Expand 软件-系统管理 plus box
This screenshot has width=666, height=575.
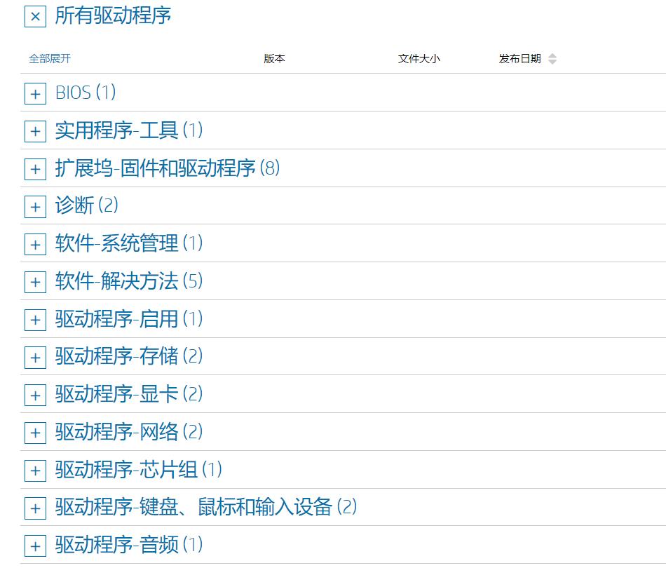pos(35,244)
